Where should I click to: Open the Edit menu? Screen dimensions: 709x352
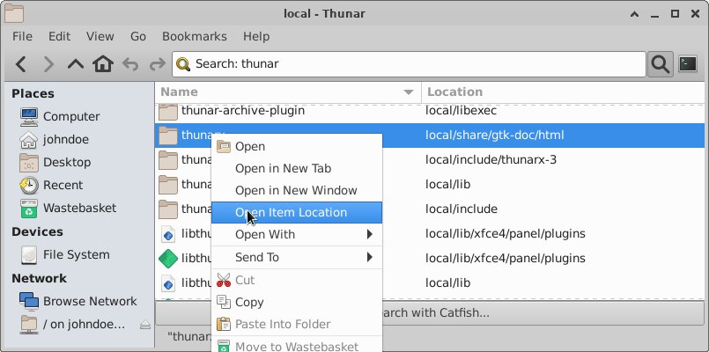(x=59, y=37)
